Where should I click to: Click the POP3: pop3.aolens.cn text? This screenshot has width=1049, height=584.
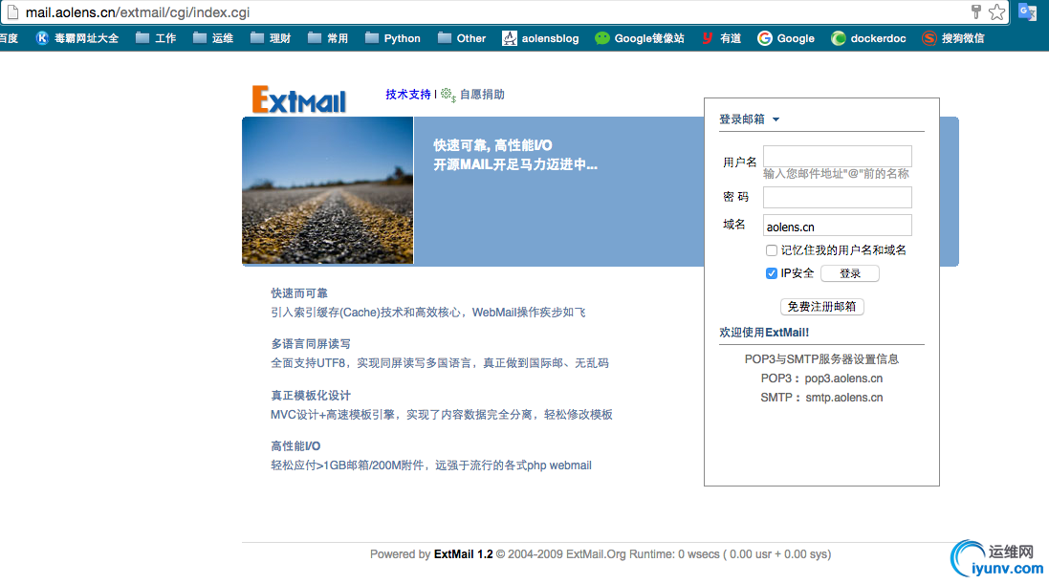(821, 378)
